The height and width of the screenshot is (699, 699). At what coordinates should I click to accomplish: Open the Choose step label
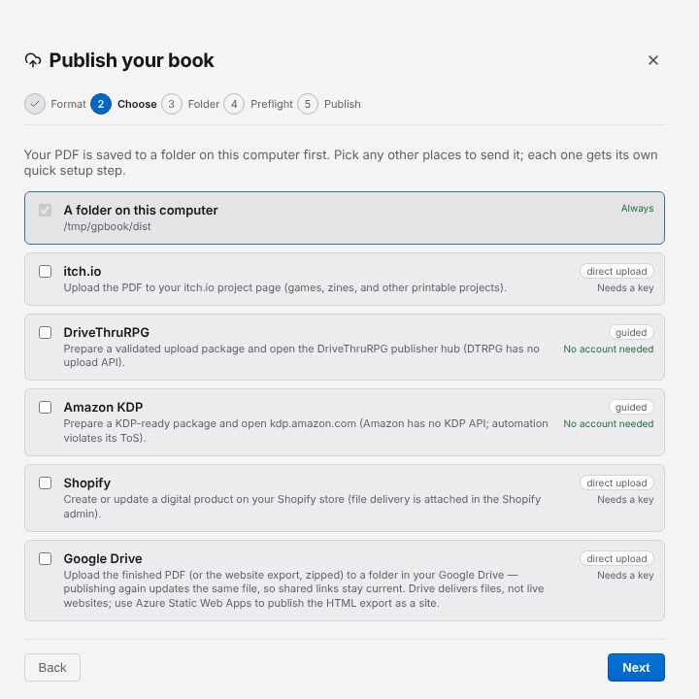pos(137,104)
